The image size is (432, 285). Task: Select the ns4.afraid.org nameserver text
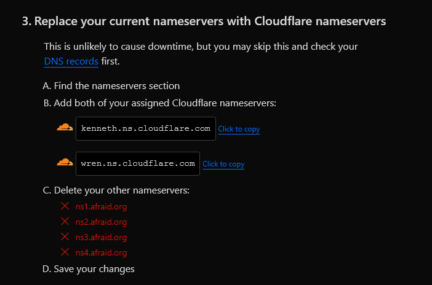point(101,253)
